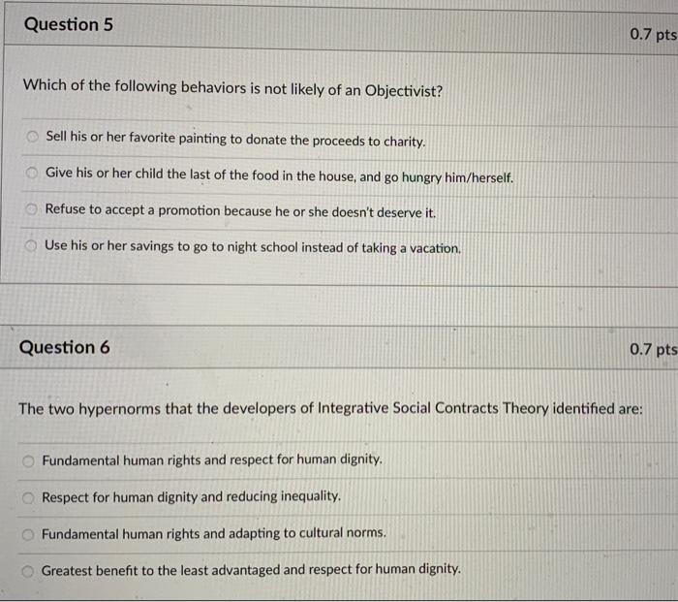Viewport: 678px width, 602px height.
Task: Select radio button for 'Sell his or her favorite painting'
Action: click(33, 138)
